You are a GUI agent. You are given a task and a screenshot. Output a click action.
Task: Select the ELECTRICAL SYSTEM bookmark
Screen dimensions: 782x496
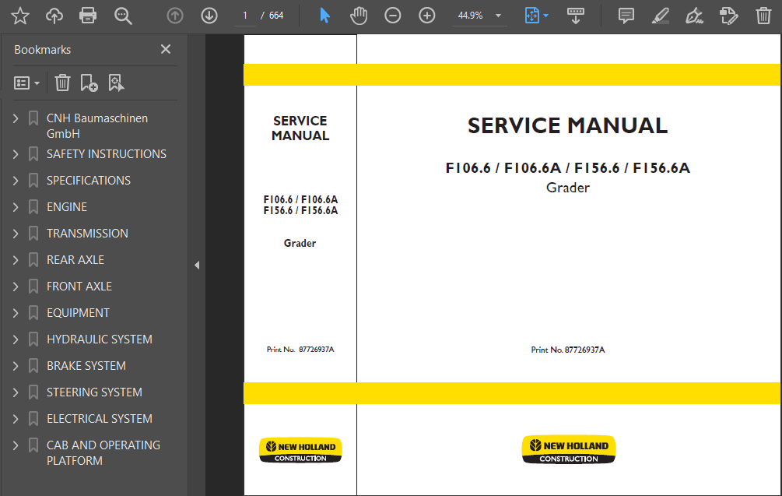[x=100, y=419]
